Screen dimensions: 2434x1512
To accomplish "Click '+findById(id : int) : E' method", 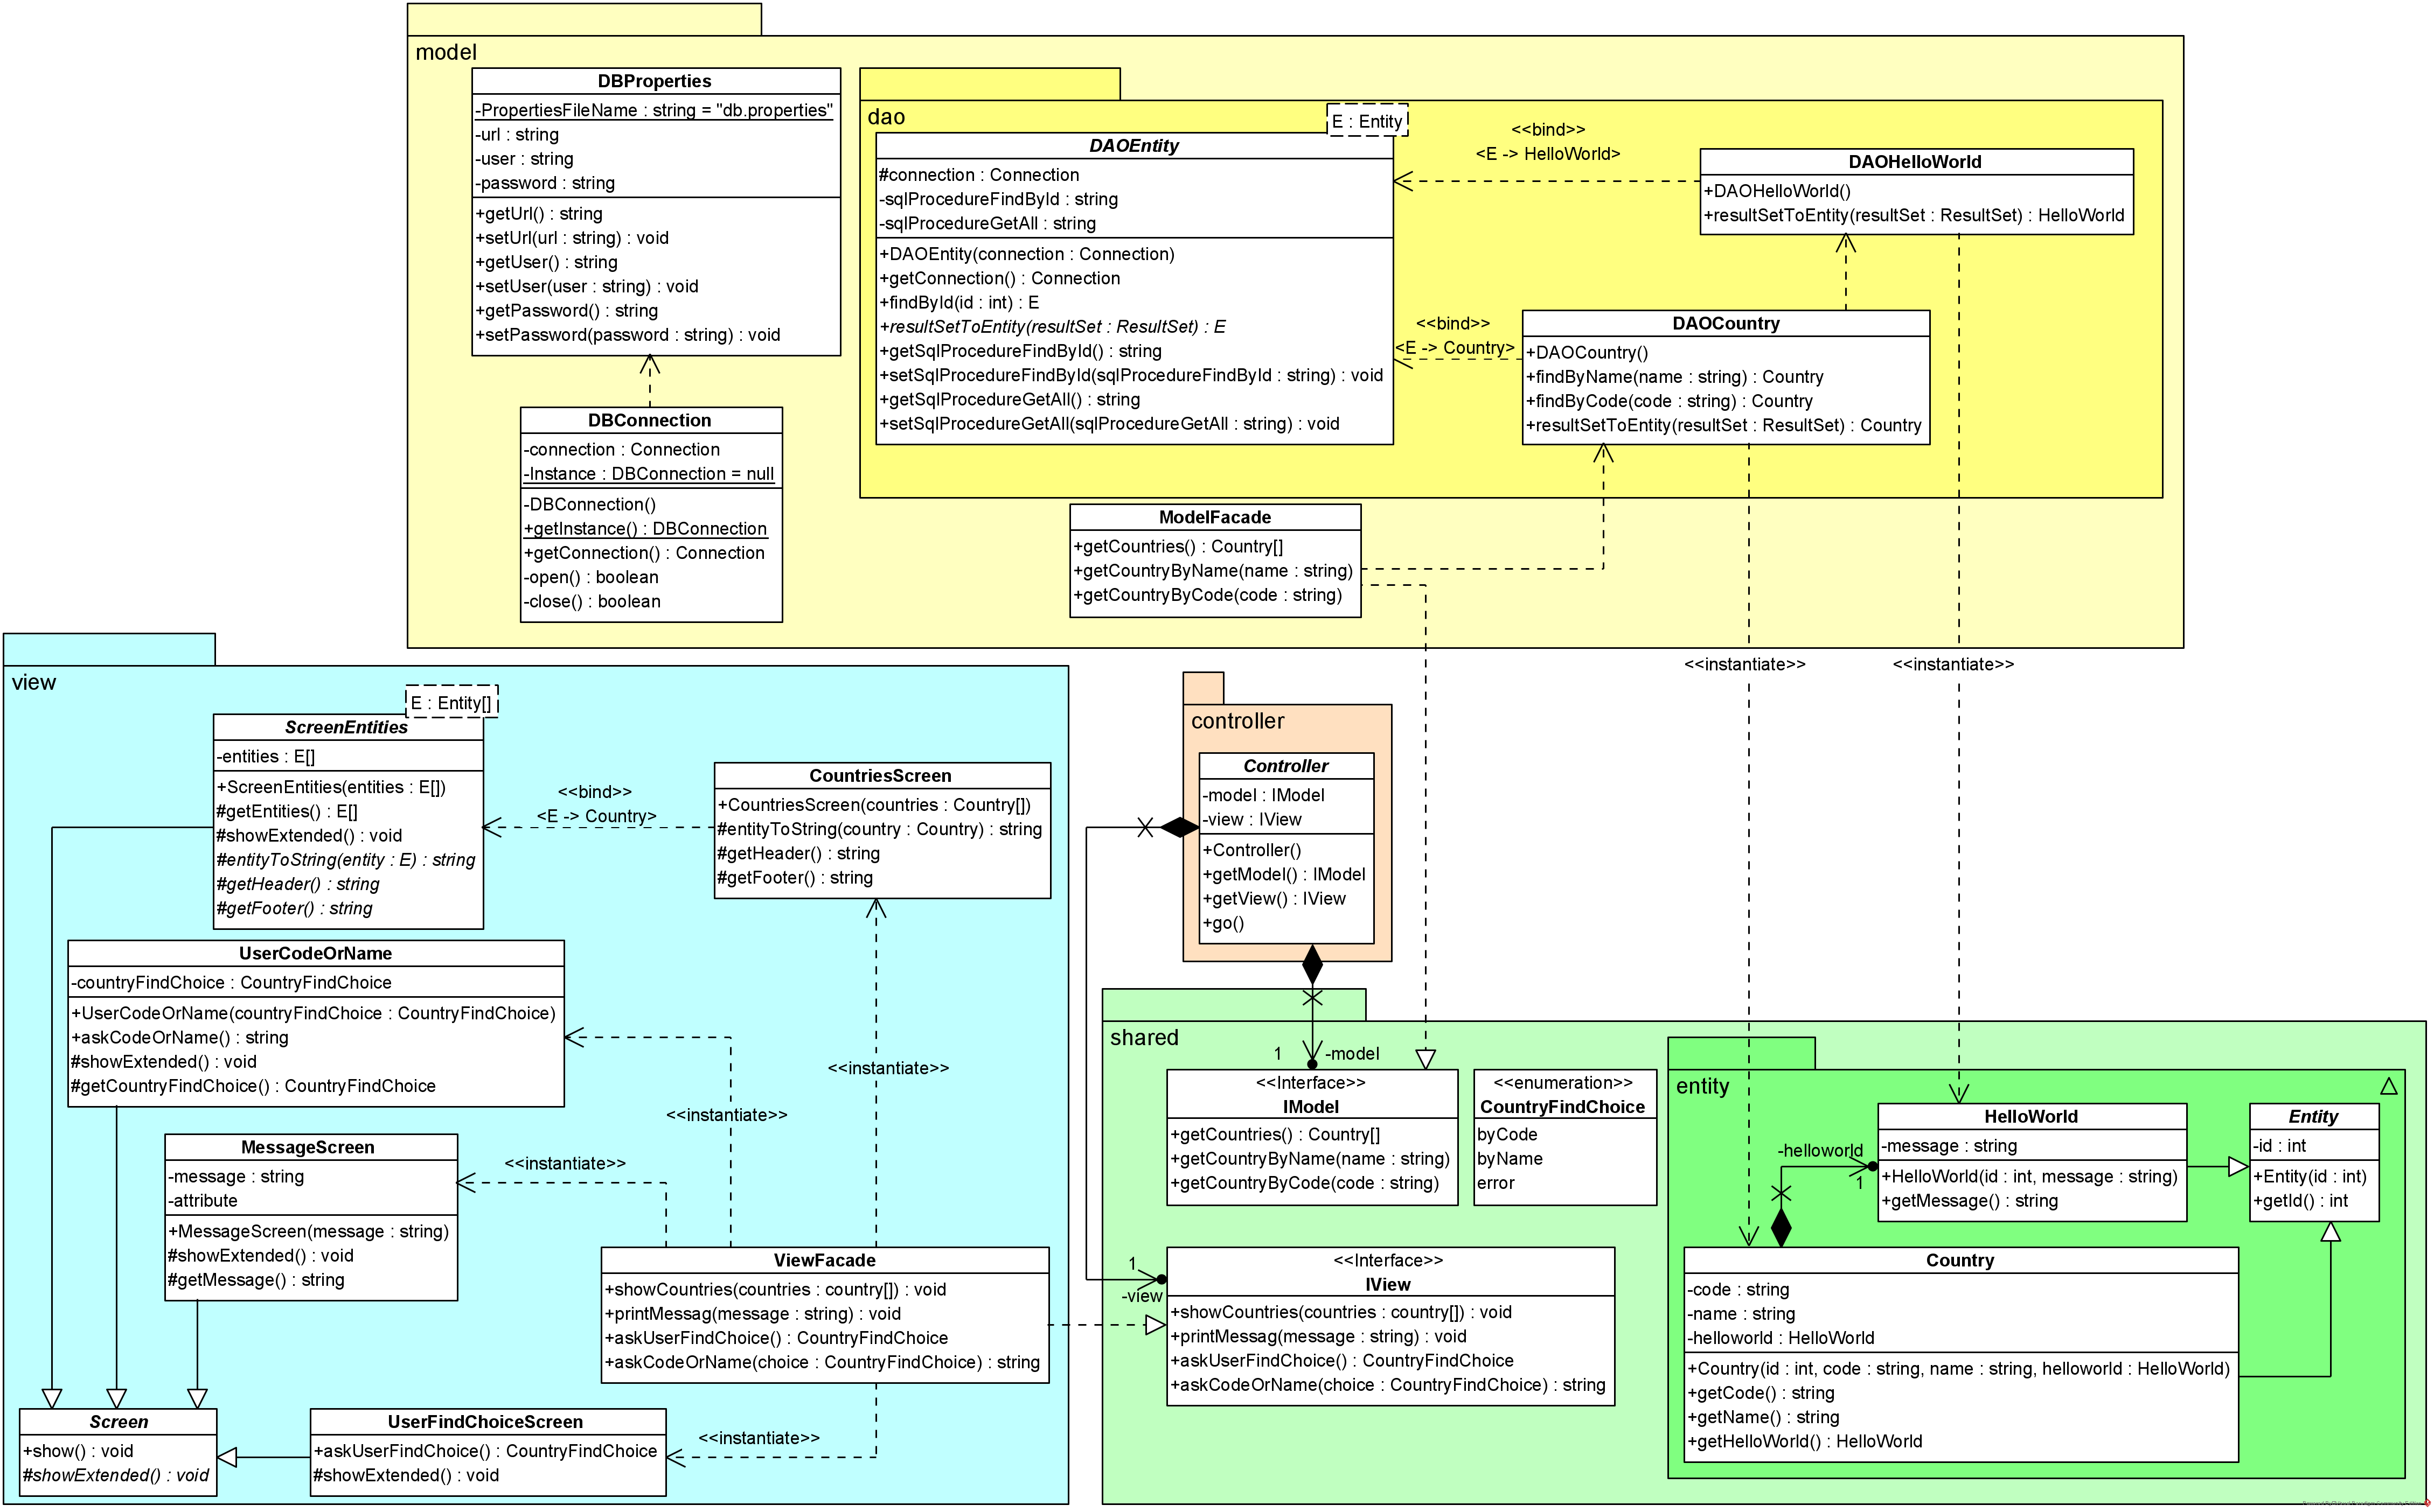I will tap(959, 303).
